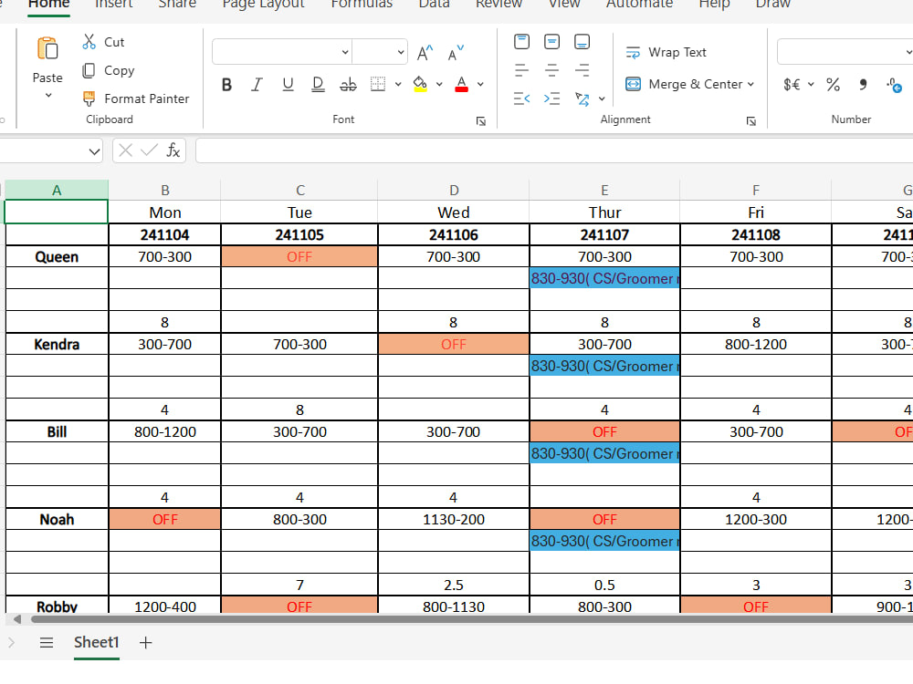Viewport: 913px width, 684px height.
Task: Click into the formula bar
Action: point(554,150)
